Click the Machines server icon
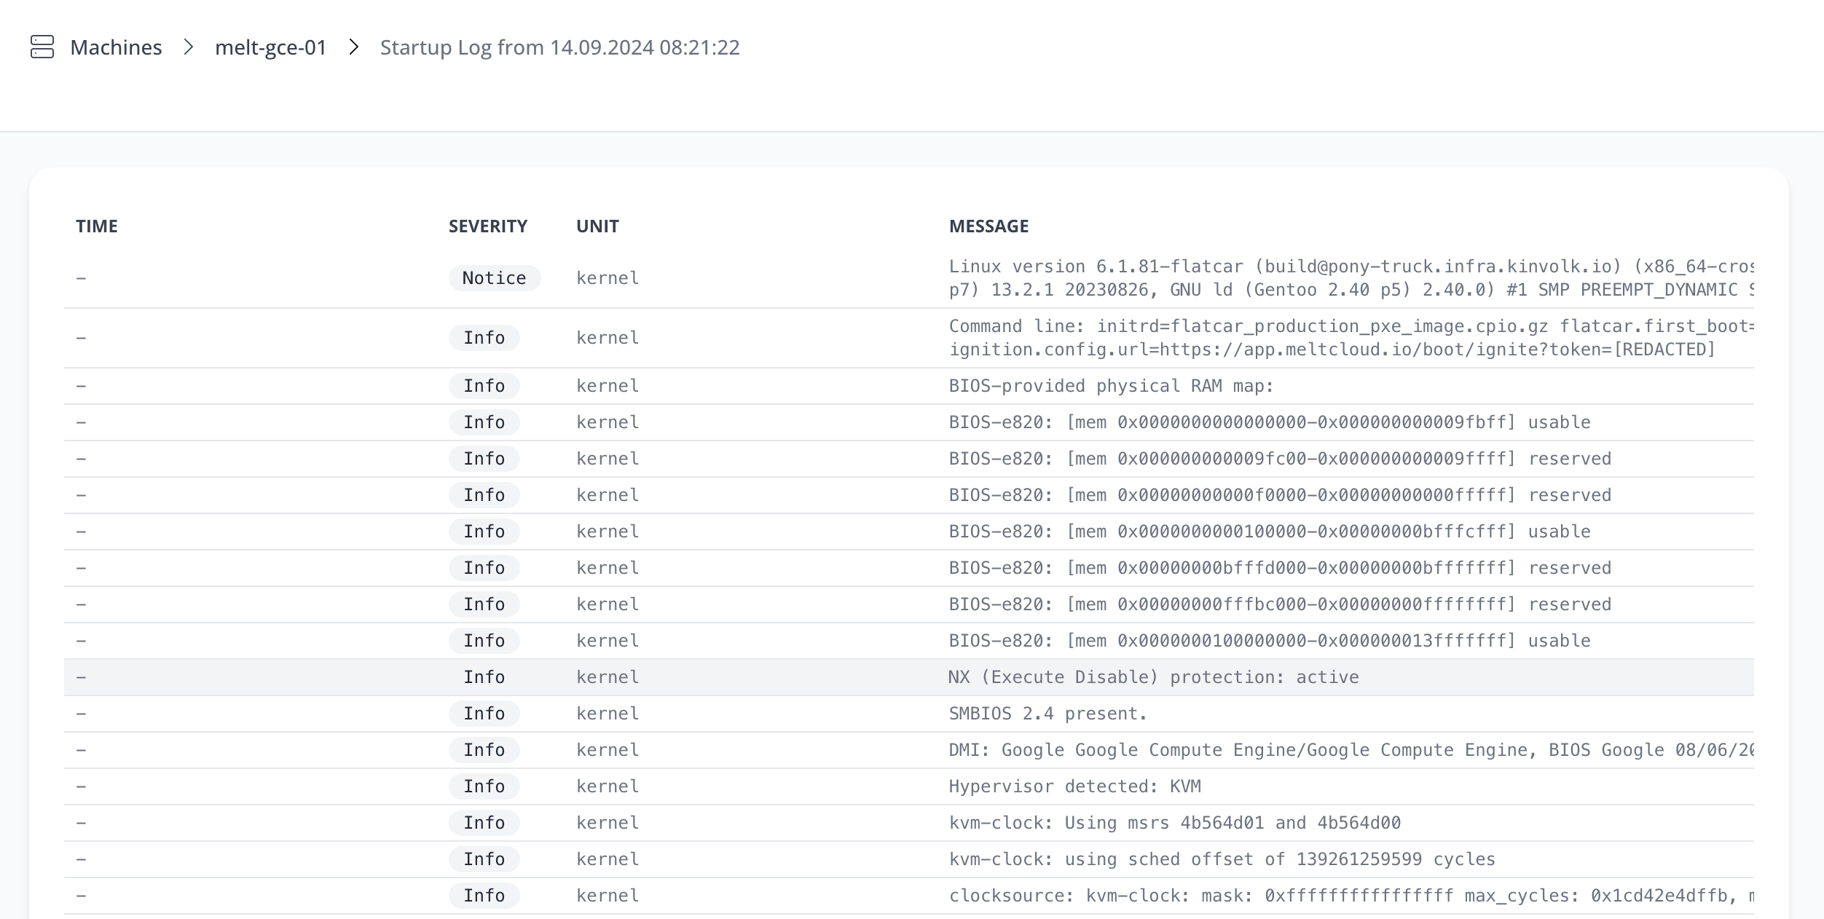Viewport: 1824px width, 919px height. (42, 47)
